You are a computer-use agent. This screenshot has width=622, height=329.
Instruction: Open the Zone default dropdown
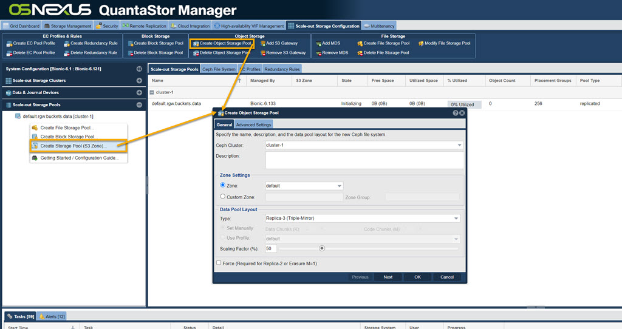pyautogui.click(x=339, y=186)
